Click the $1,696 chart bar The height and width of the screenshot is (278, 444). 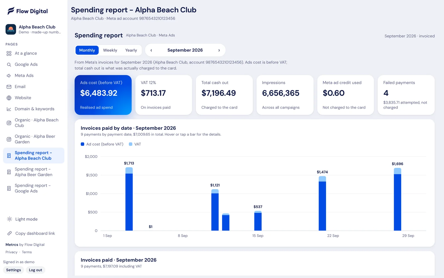(397, 199)
